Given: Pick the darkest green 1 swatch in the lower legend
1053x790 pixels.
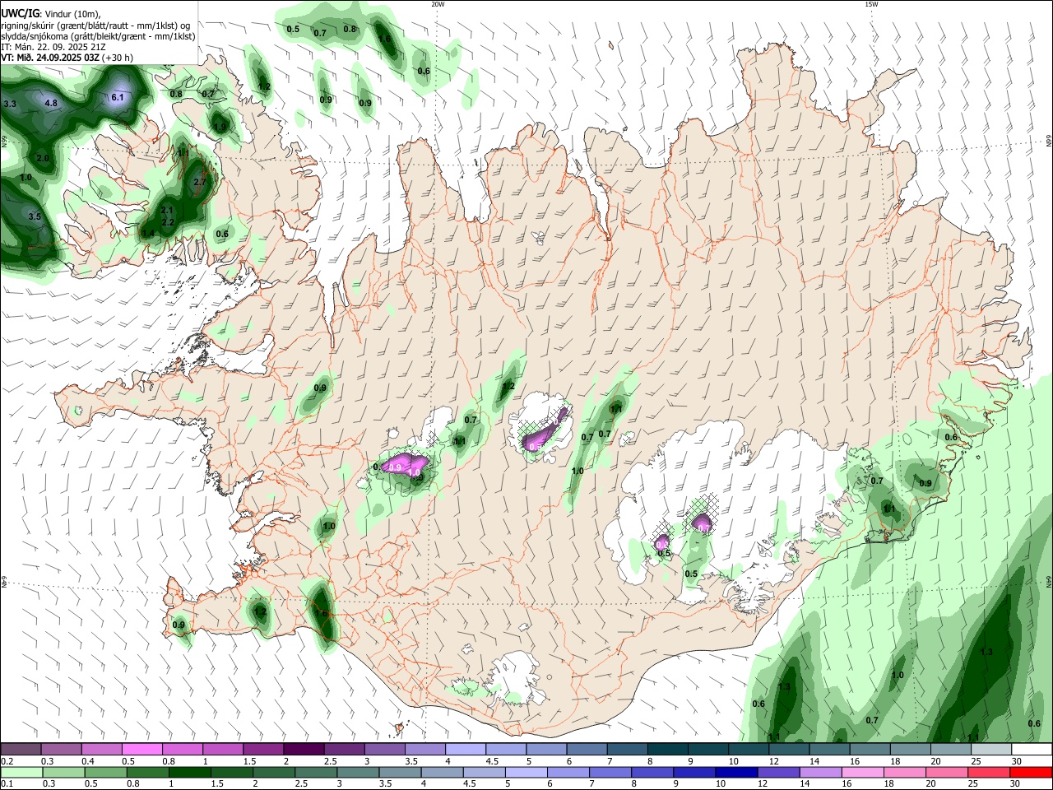Looking at the screenshot, I should click(x=189, y=772).
